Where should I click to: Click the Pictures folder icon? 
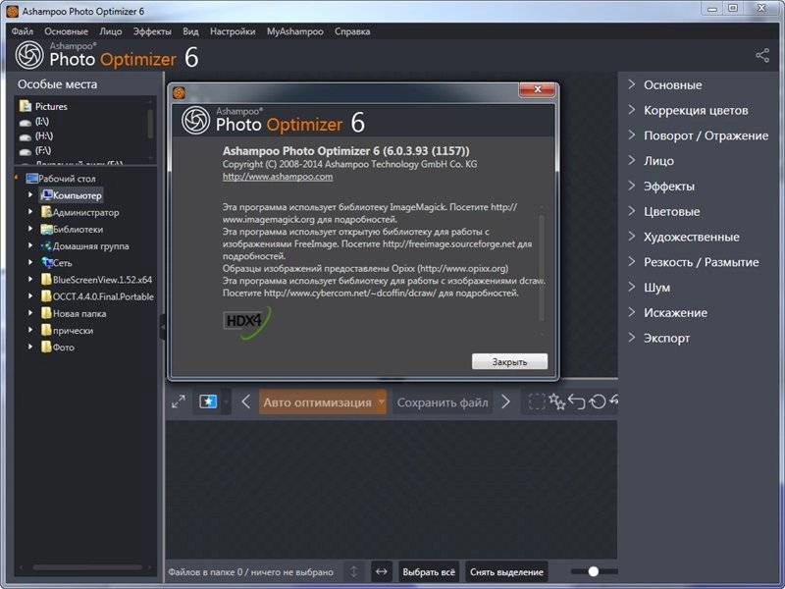pos(26,106)
